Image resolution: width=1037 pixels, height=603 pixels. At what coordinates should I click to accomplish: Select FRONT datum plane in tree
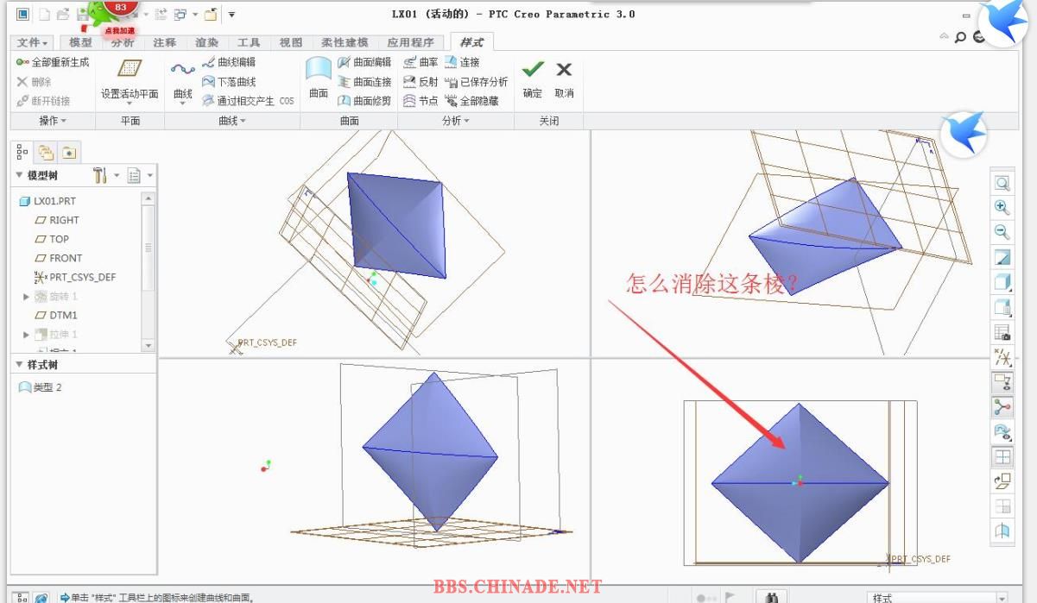pyautogui.click(x=59, y=258)
